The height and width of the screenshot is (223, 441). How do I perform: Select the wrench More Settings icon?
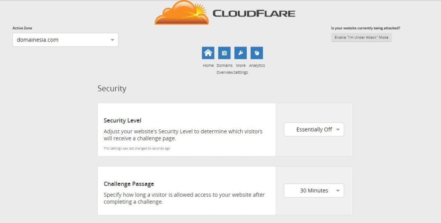(x=240, y=53)
